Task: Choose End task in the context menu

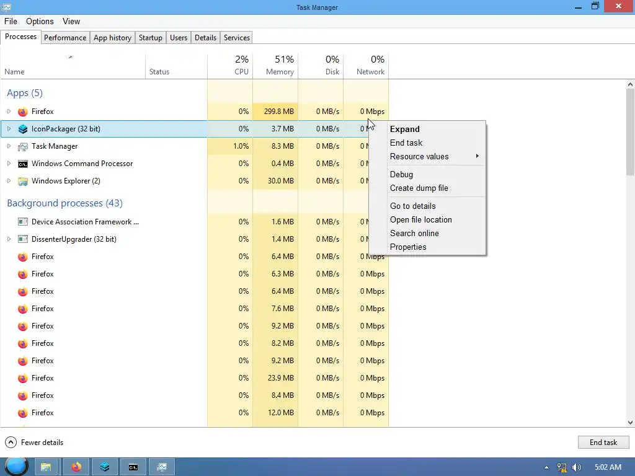Action: [x=427, y=143]
